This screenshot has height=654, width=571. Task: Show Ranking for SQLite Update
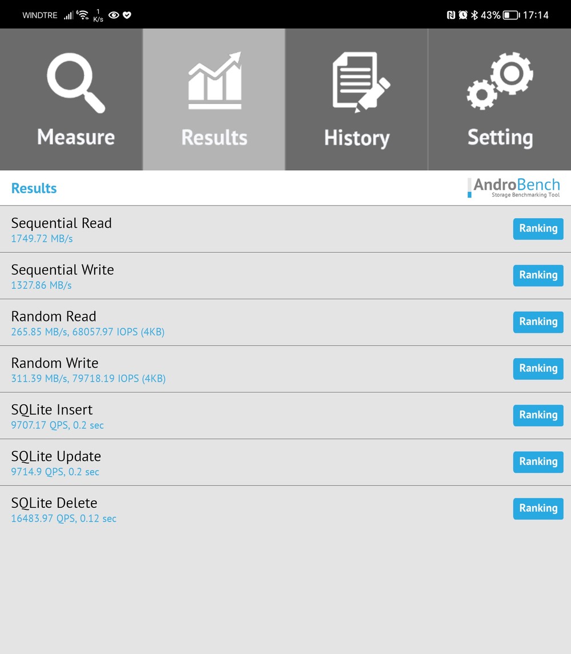(538, 462)
